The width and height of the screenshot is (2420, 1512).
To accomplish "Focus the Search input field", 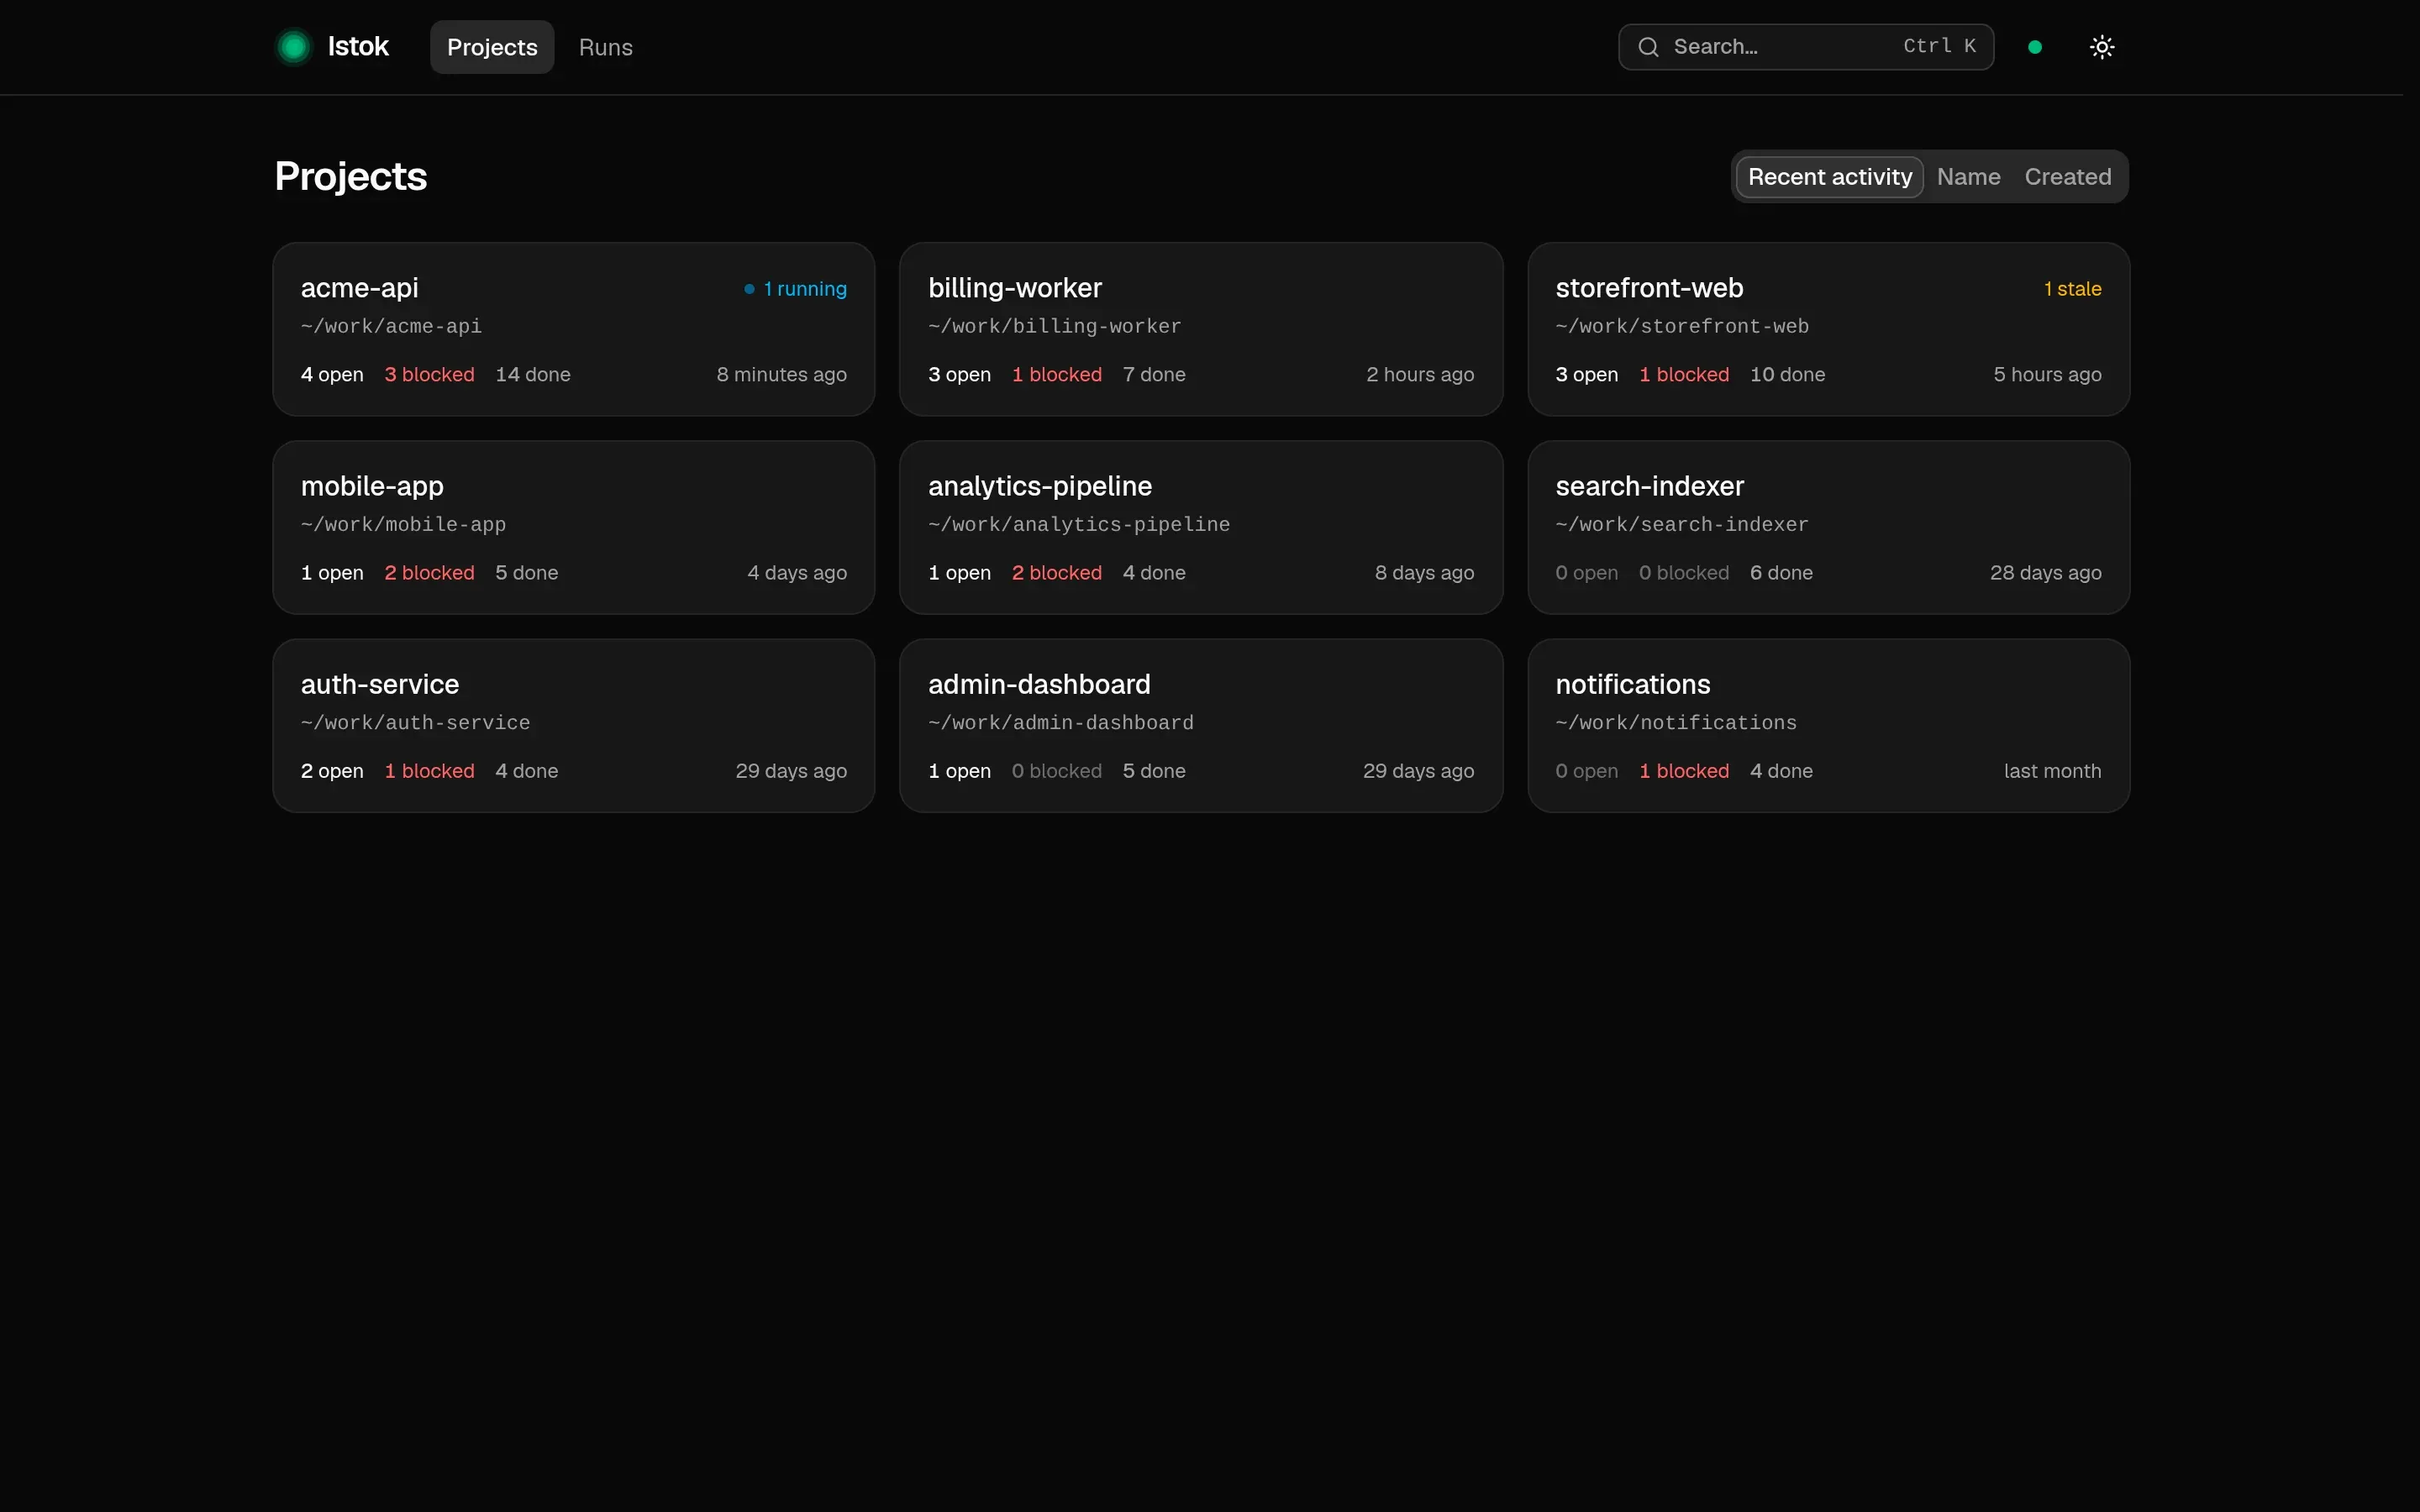I will [x=1806, y=47].
